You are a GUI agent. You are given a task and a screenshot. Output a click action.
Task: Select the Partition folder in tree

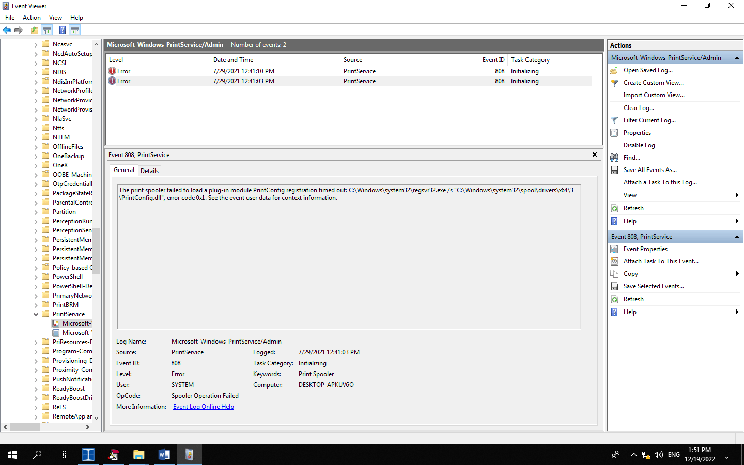pos(64,212)
